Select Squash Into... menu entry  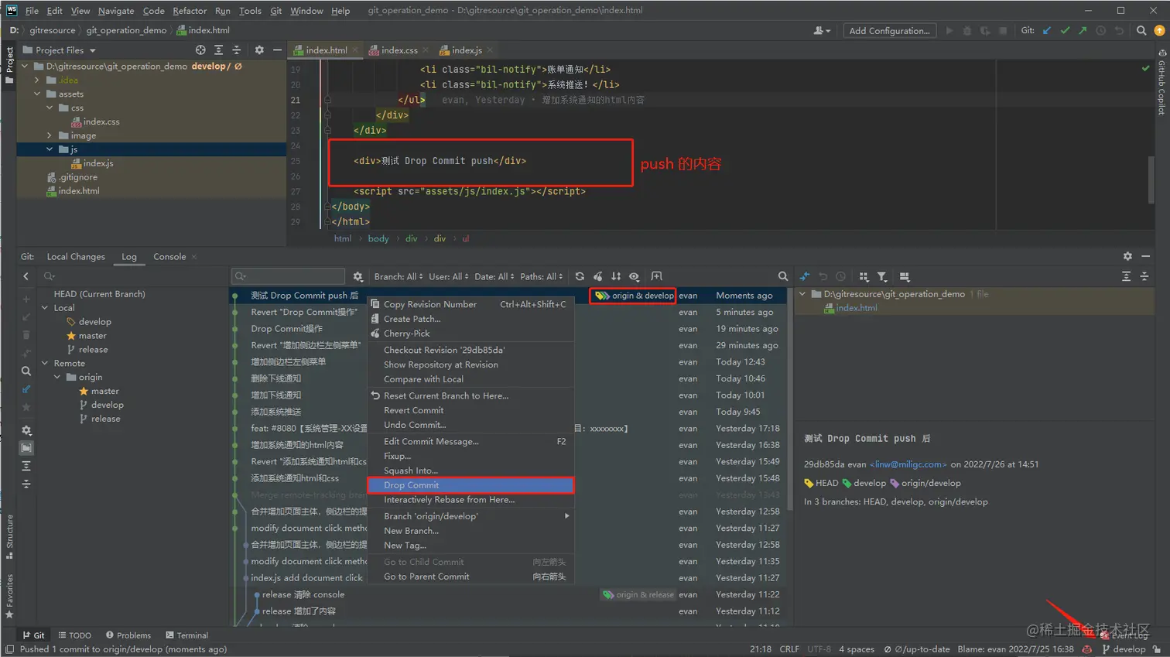[x=470, y=471]
